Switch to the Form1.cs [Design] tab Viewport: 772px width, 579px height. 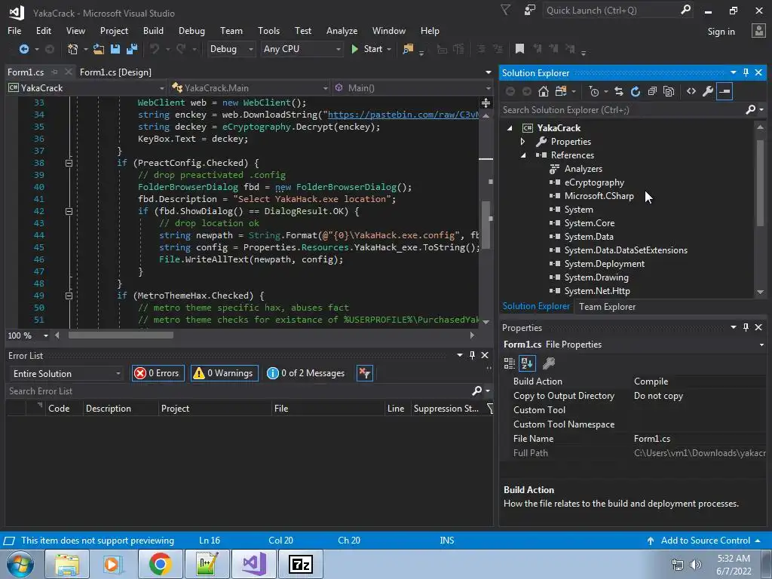pos(115,72)
